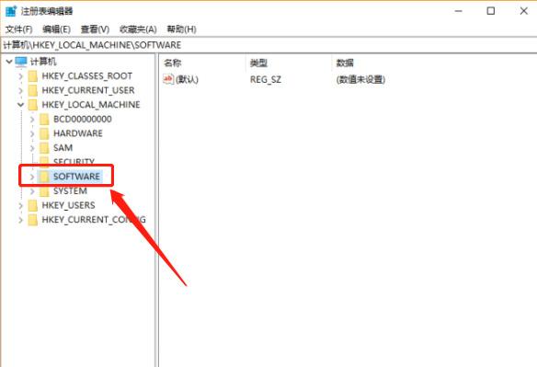
Task: Select HKEY_USERS key label
Action: click(x=68, y=205)
